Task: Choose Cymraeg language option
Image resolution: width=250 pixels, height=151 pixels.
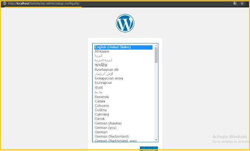Action: [102, 114]
